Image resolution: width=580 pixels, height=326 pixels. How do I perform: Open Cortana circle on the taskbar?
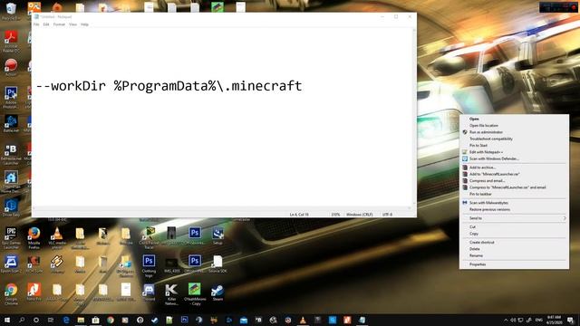[x=36, y=320]
